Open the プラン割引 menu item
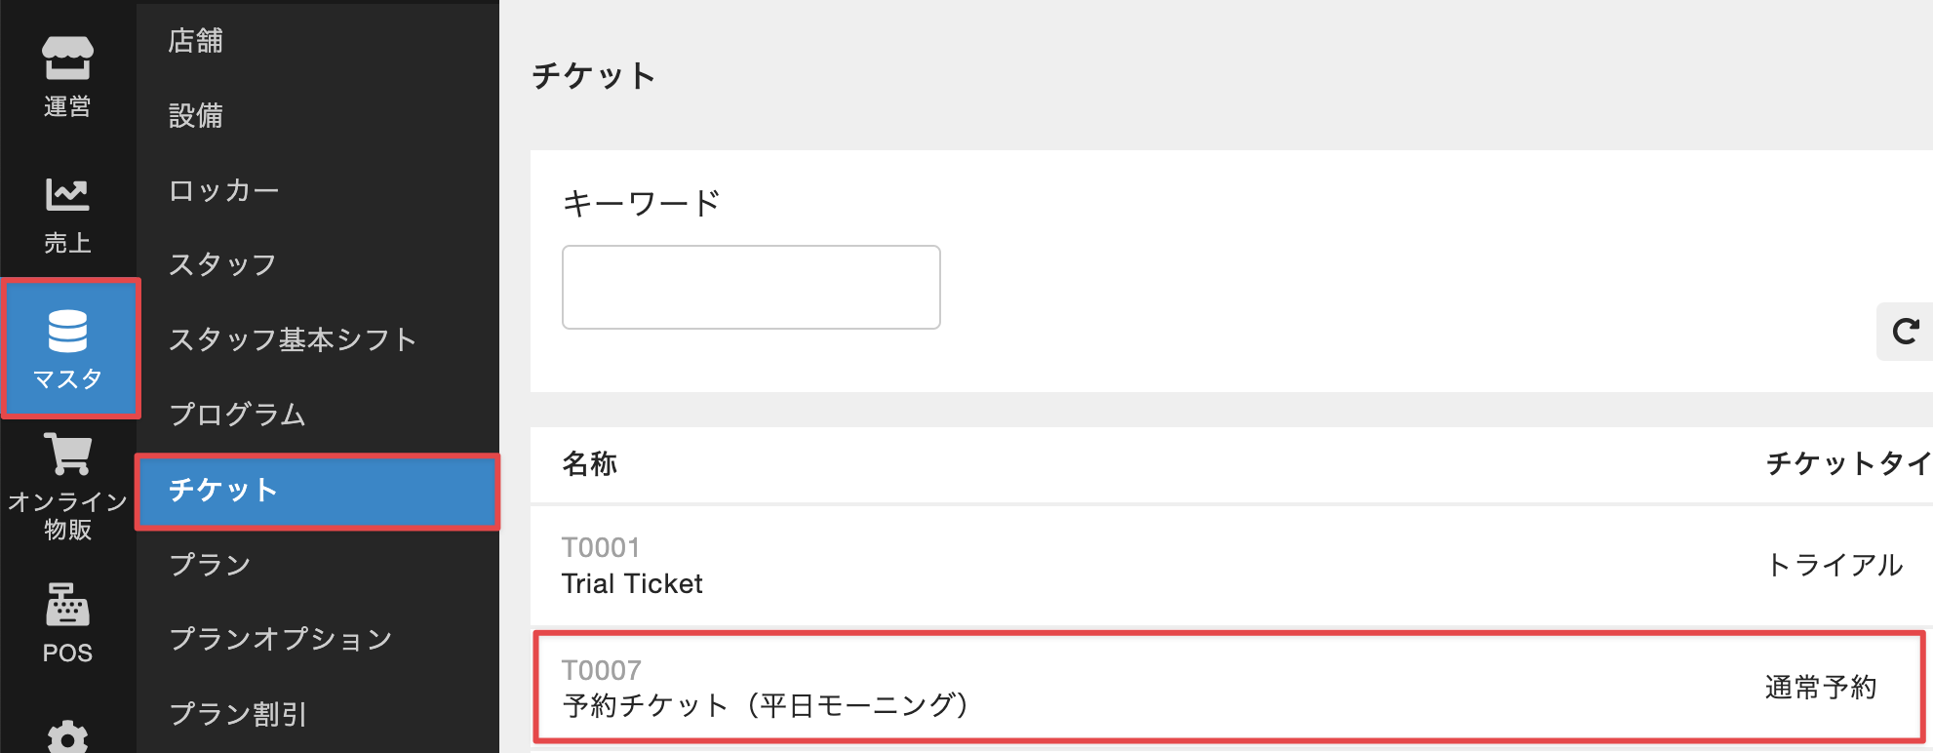 (238, 714)
